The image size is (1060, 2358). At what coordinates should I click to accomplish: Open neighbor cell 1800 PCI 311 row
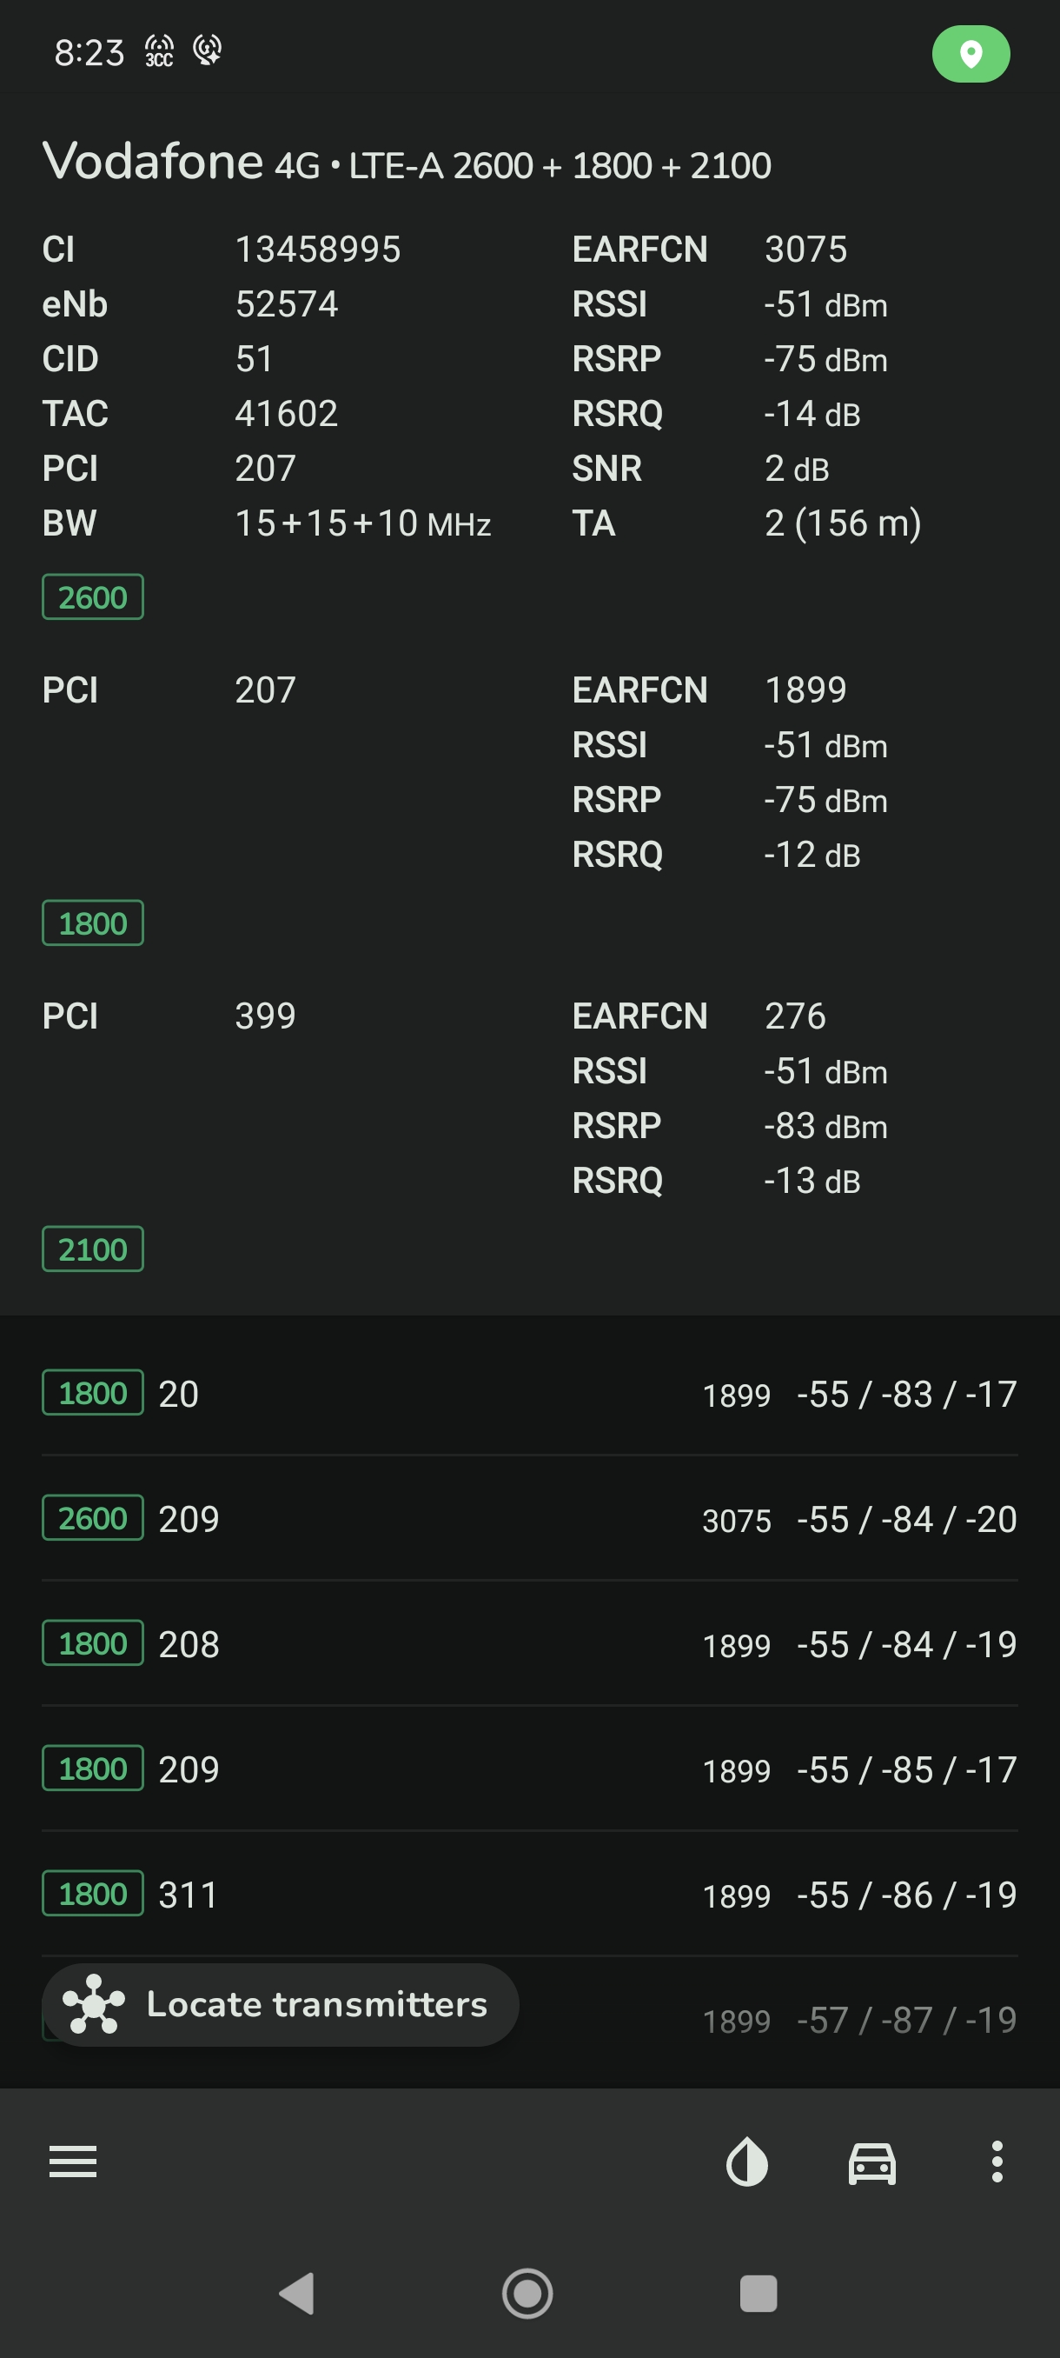point(529,1894)
